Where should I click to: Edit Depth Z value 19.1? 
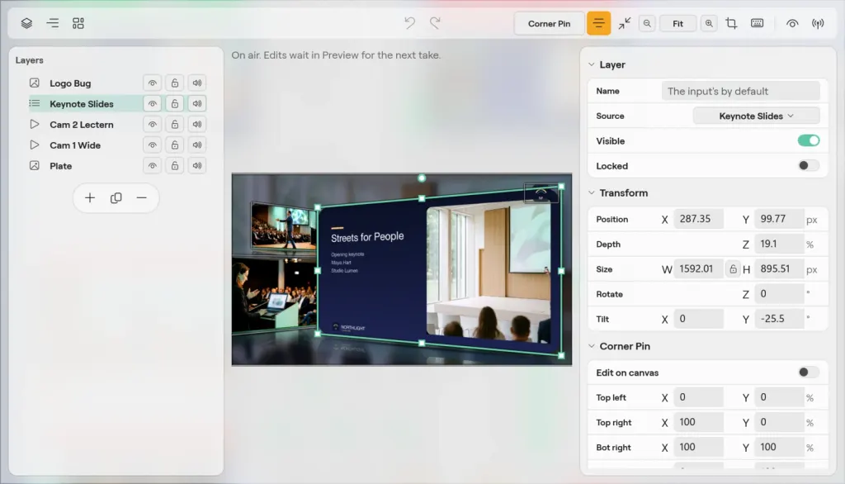tap(779, 244)
